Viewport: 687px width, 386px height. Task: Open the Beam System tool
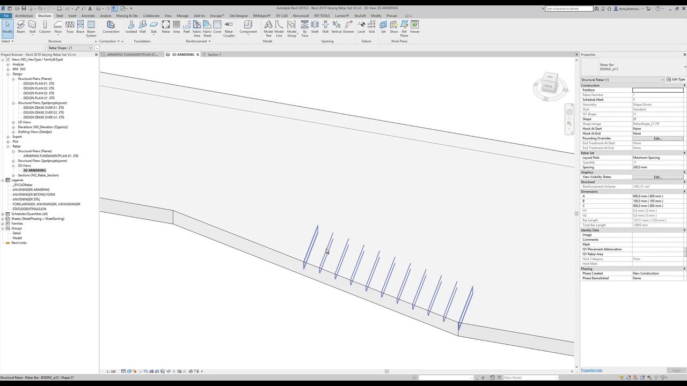tap(91, 29)
